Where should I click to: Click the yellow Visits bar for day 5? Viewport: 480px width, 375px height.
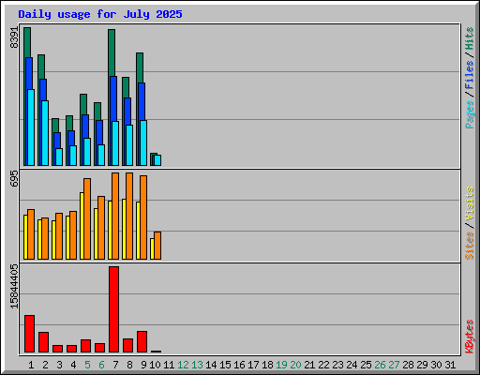pos(82,226)
